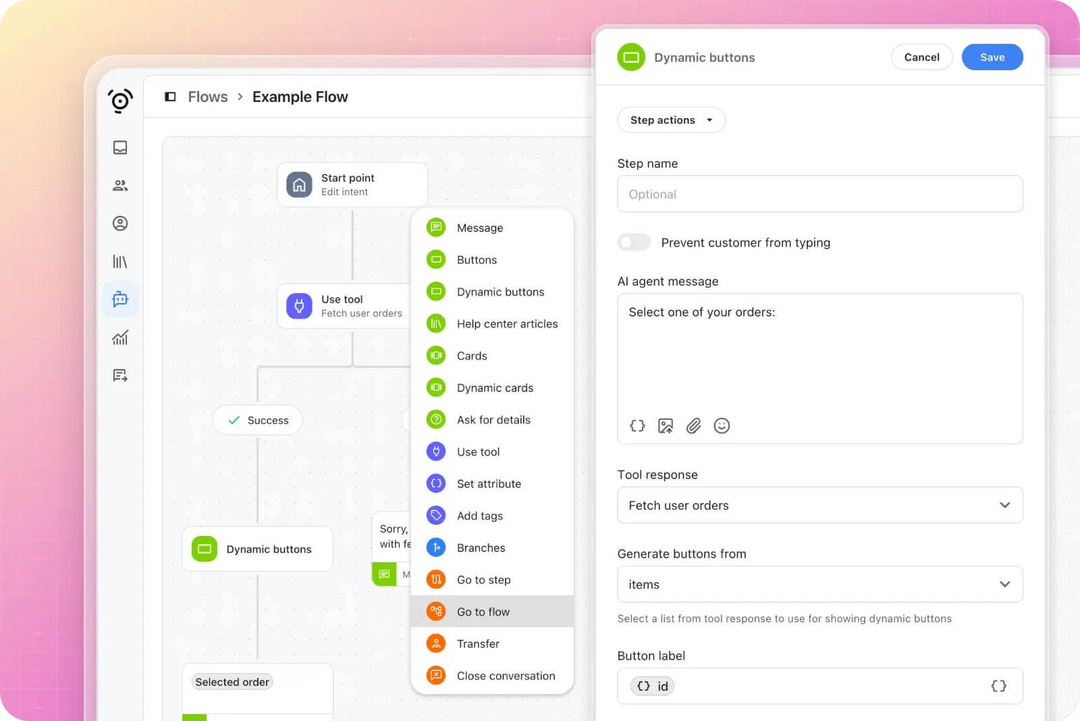Select Dynamic cards from the step menu
Image resolution: width=1080 pixels, height=721 pixels.
pos(495,388)
